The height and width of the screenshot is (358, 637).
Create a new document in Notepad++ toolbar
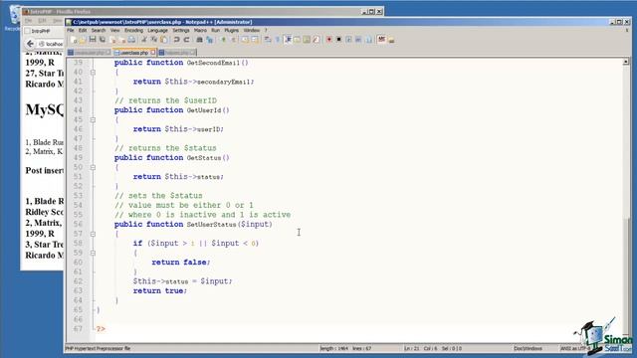click(x=74, y=40)
